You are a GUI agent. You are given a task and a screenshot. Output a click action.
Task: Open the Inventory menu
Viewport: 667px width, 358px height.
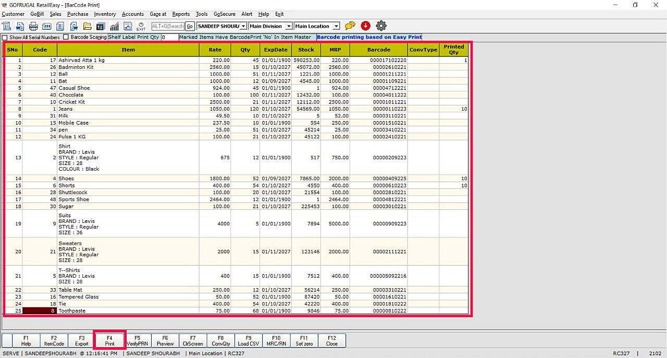pos(105,14)
